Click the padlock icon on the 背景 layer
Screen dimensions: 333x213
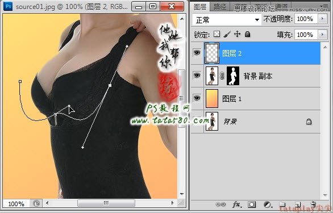pyautogui.click(x=309, y=122)
